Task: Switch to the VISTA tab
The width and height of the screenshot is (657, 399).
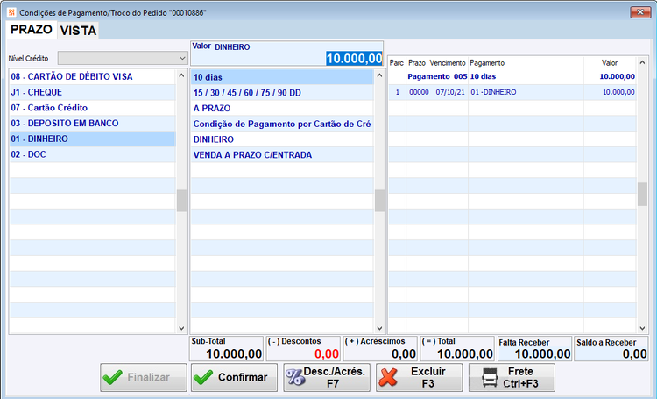Action: (x=78, y=30)
